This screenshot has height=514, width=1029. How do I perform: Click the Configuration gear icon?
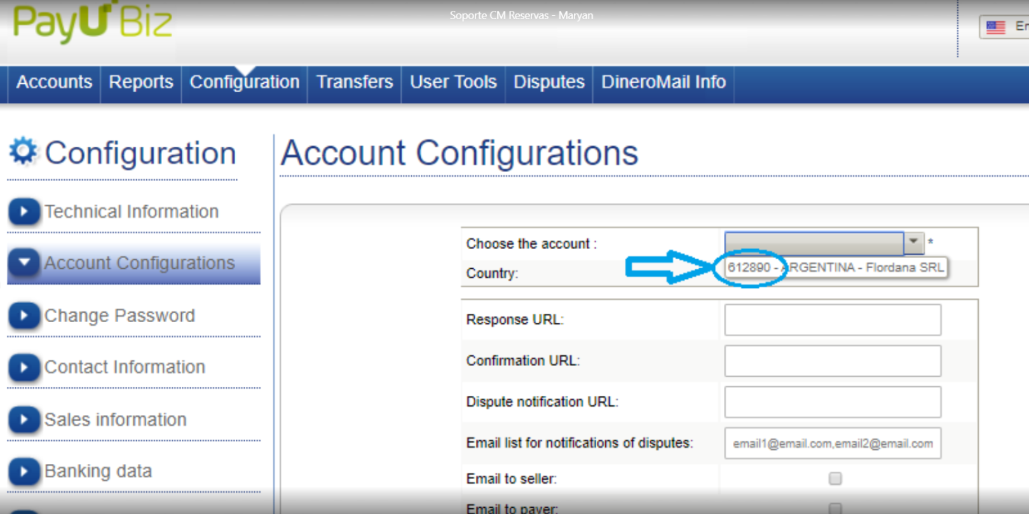point(24,152)
